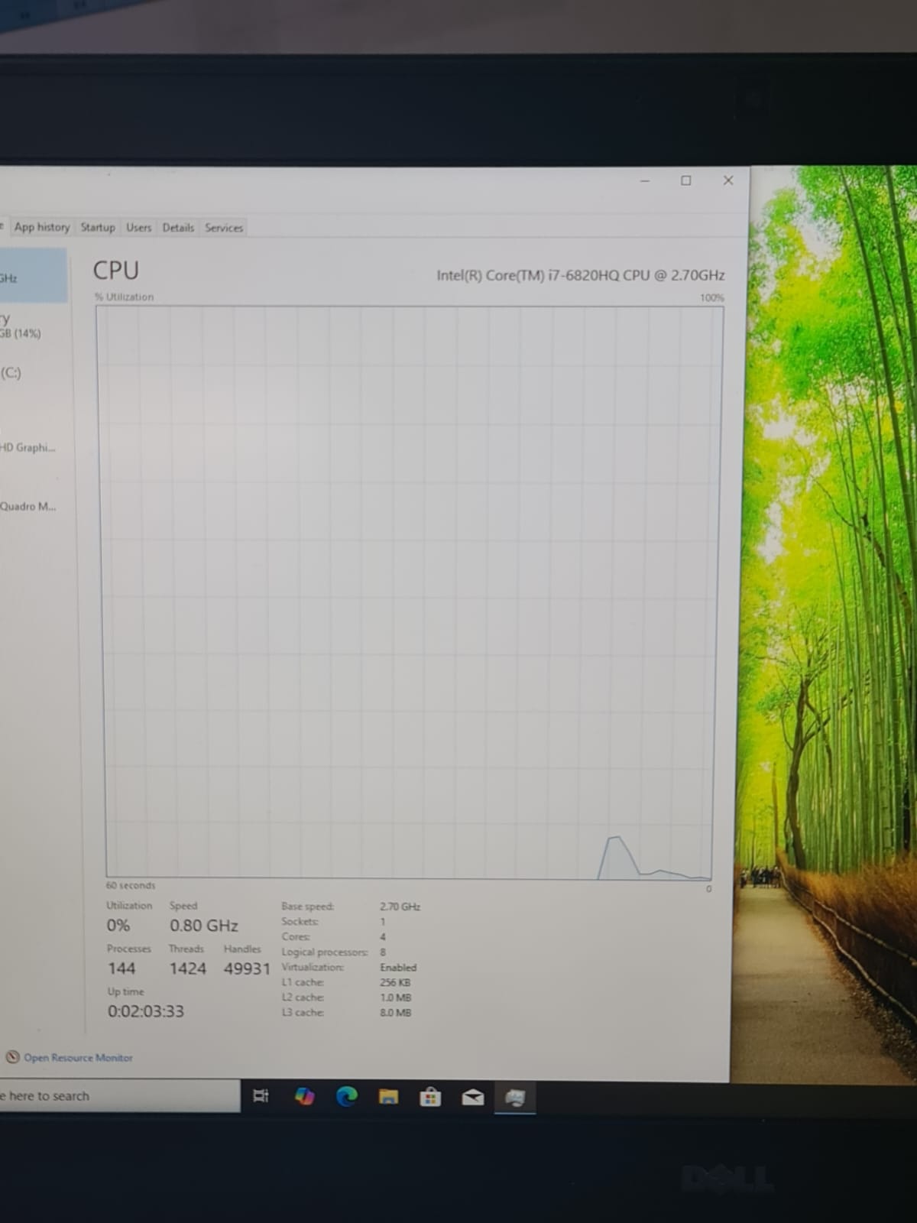Open Task View from the taskbar
Screen dimensions: 917x1223
coord(261,1096)
